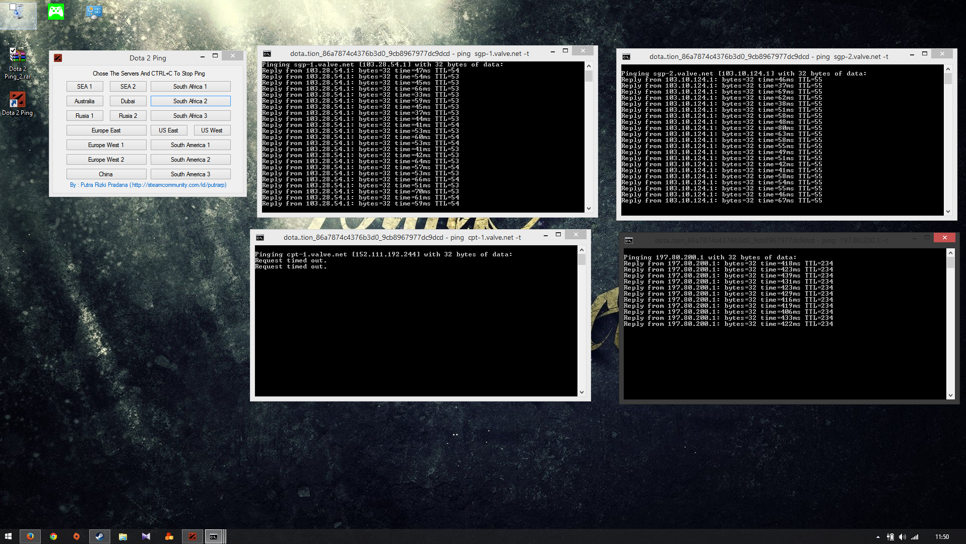Click the clock showing 11:50

click(941, 537)
